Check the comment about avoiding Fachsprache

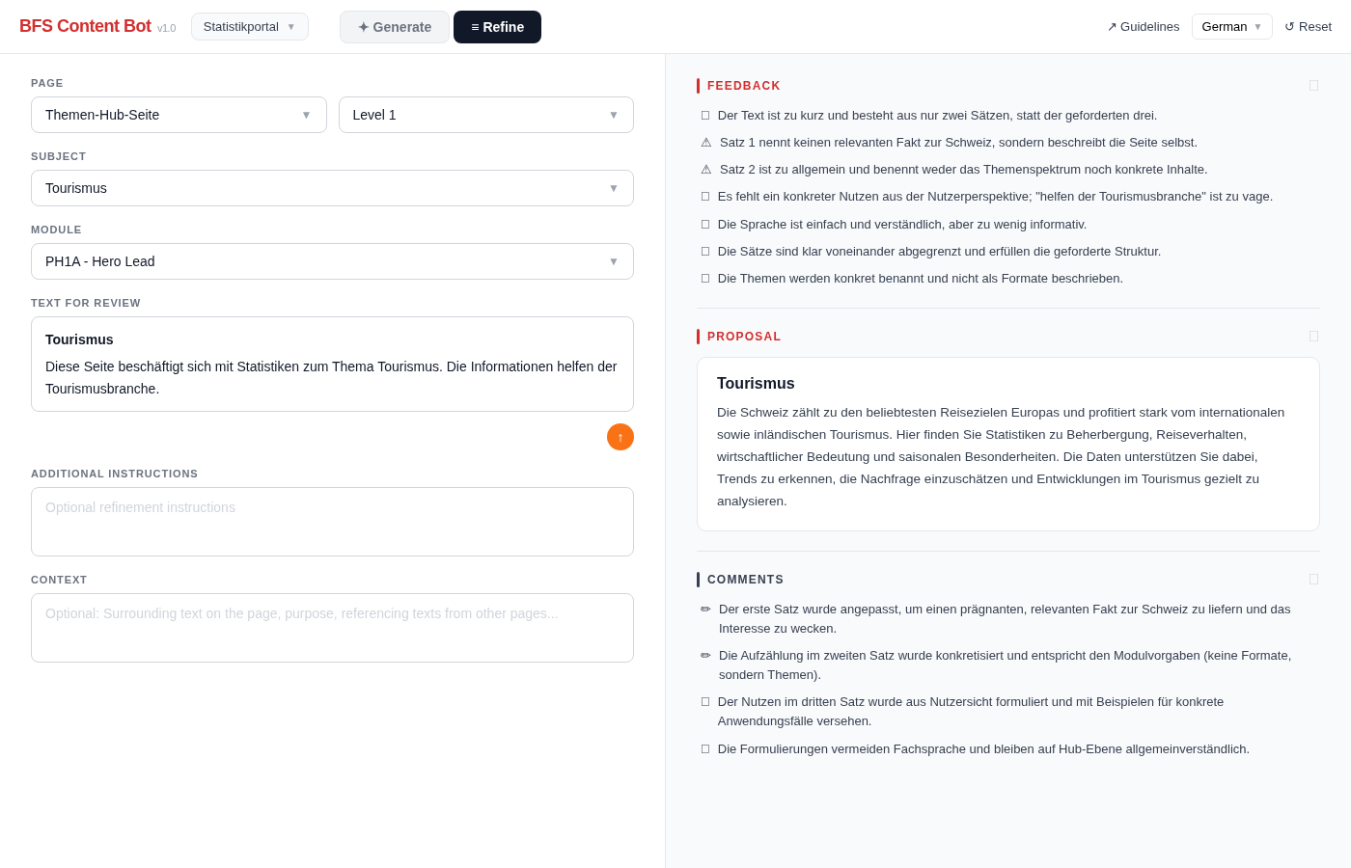click(x=705, y=748)
